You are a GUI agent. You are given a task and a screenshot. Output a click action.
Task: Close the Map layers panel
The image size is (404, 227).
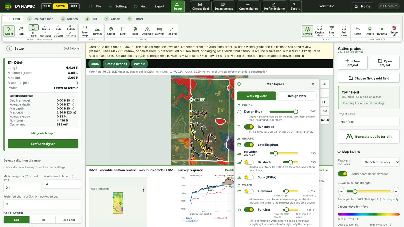coord(313,84)
